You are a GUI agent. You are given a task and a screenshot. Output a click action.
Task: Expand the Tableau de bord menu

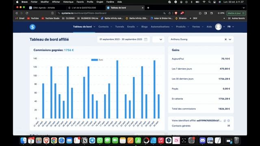[84, 27]
